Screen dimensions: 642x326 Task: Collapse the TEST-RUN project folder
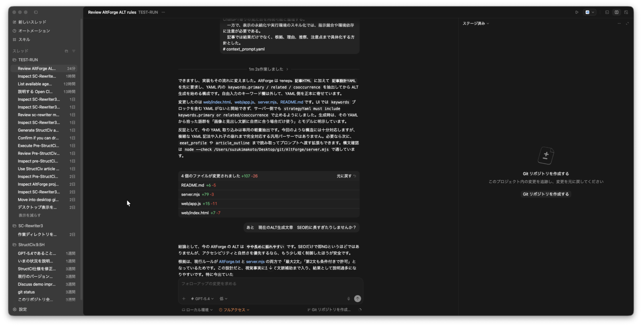tap(25, 60)
